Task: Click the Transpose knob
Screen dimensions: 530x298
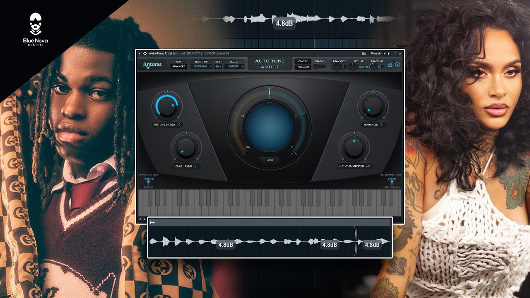Action: (x=337, y=67)
